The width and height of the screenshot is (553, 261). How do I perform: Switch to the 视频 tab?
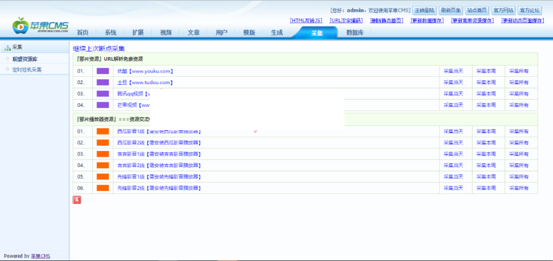click(166, 33)
